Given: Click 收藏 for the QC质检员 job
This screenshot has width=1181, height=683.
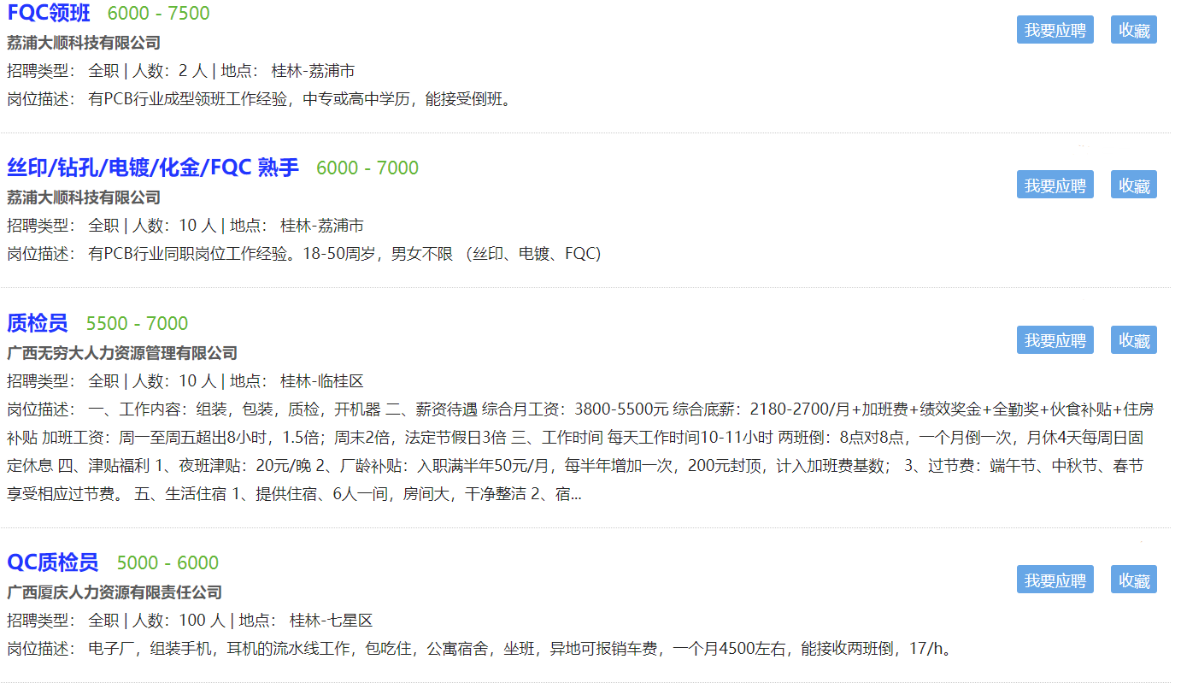Looking at the screenshot, I should pos(1134,579).
